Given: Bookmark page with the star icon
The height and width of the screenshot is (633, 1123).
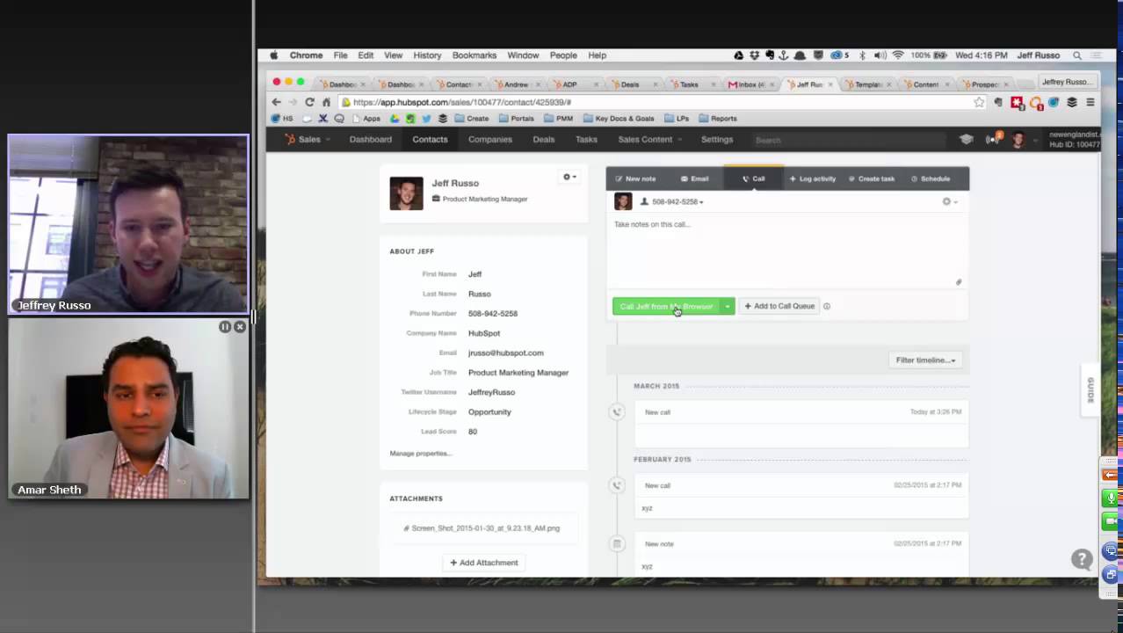Looking at the screenshot, I should point(979,102).
